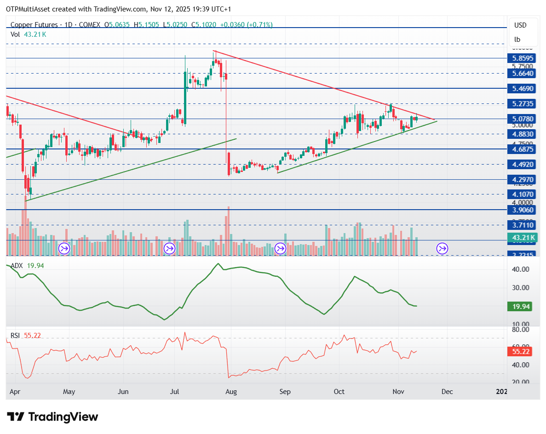Click the Oct label on time axis

coord(339,392)
